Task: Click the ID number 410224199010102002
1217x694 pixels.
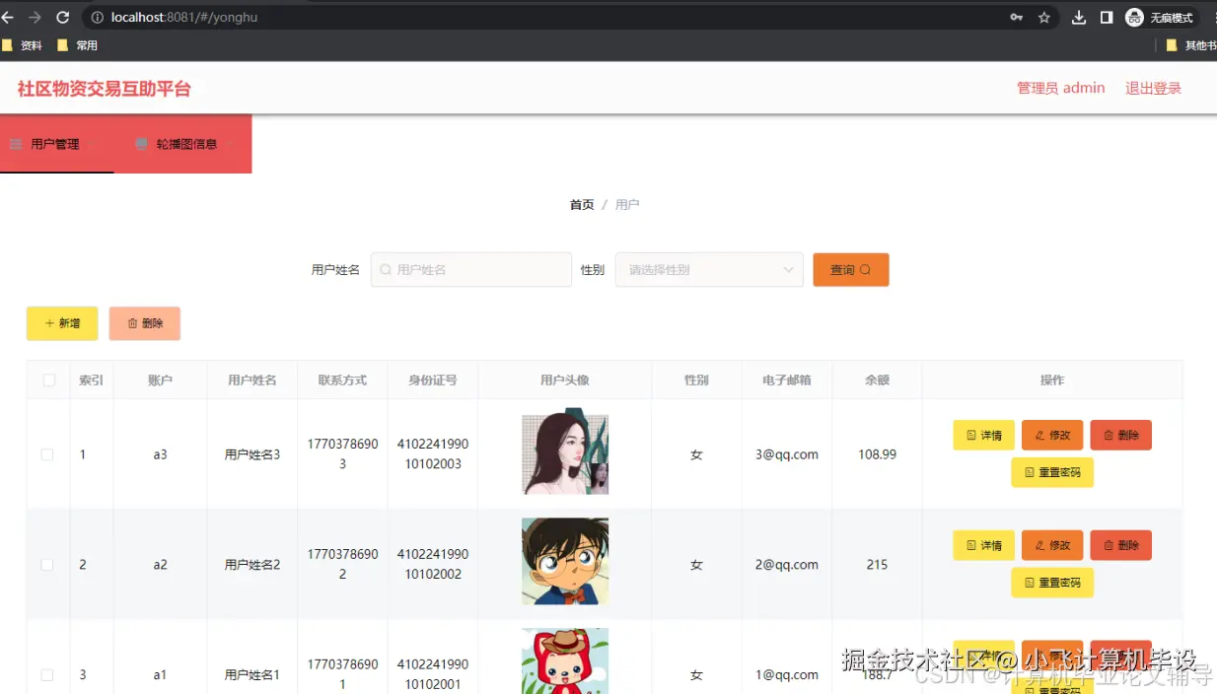Action: point(433,564)
